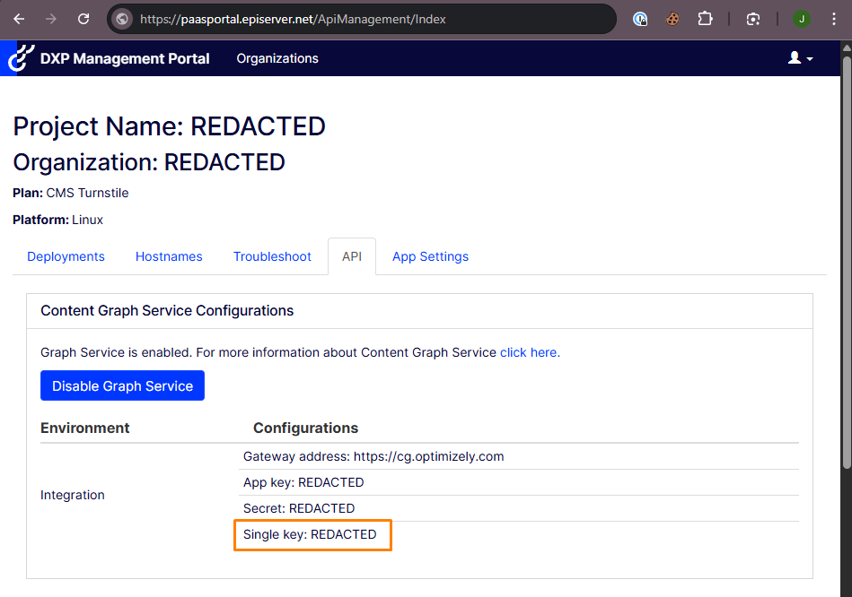Click the page vertical scrollbar

[x=846, y=269]
